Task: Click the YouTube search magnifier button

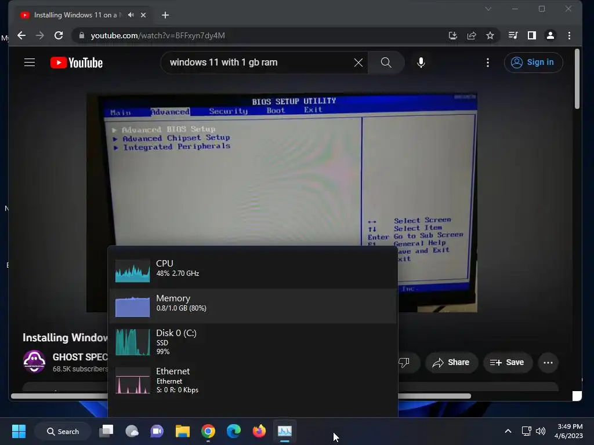Action: 386,63
